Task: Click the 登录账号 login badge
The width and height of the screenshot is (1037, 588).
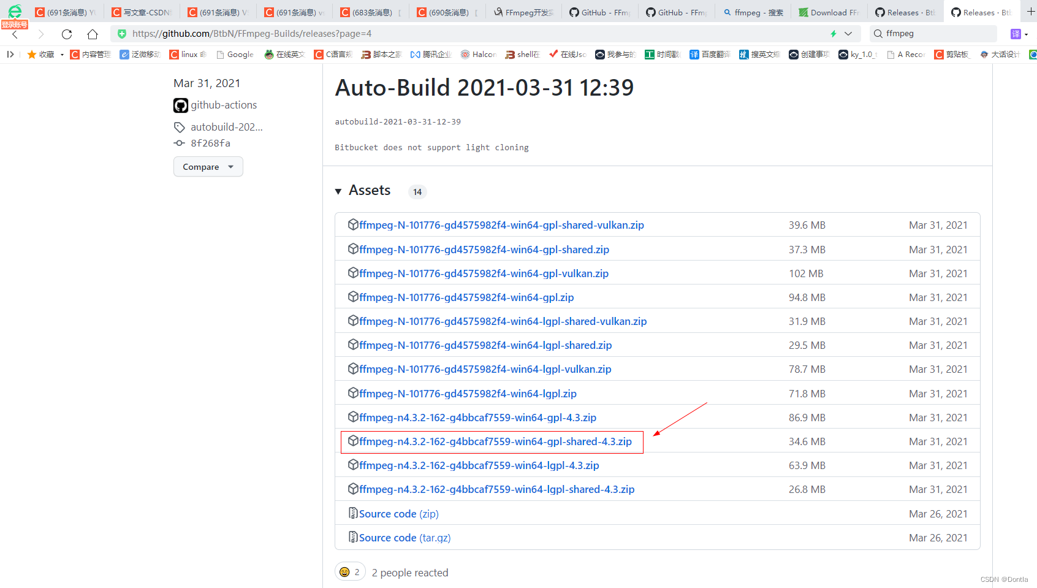Action: pyautogui.click(x=14, y=25)
